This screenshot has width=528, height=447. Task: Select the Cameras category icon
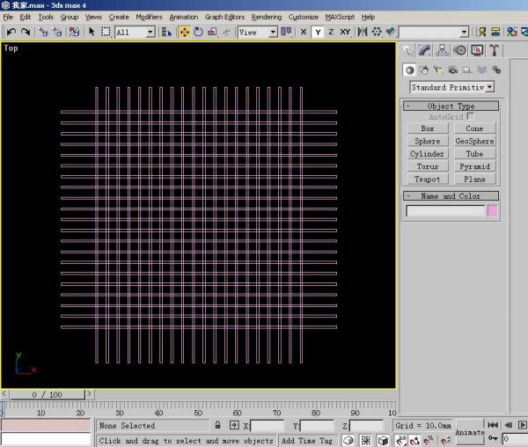point(453,70)
